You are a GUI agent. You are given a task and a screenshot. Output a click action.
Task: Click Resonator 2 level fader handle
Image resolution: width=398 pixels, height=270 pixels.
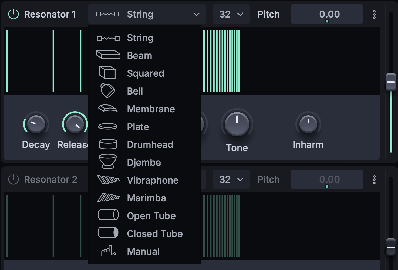[391, 247]
